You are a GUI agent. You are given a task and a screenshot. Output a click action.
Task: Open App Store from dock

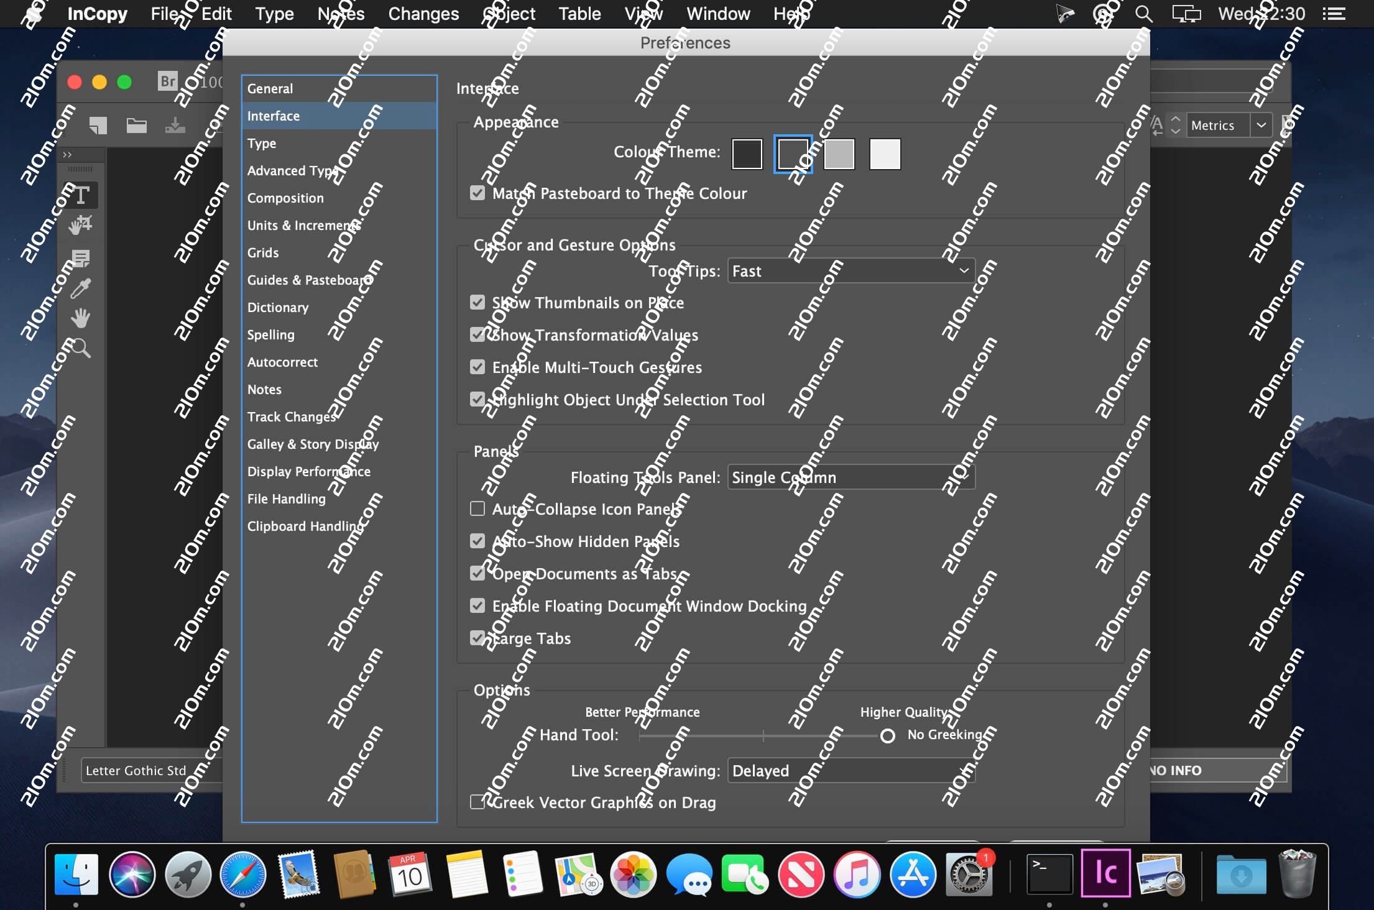click(x=913, y=875)
